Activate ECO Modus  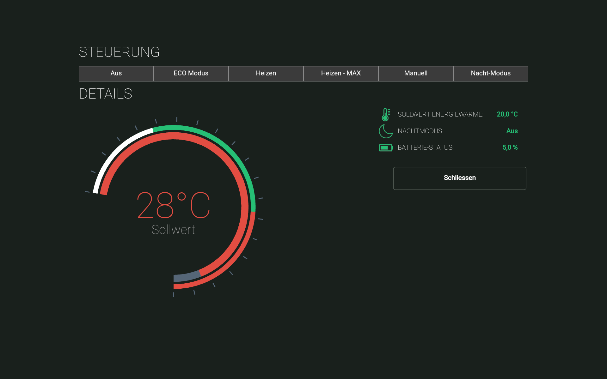[x=191, y=73]
